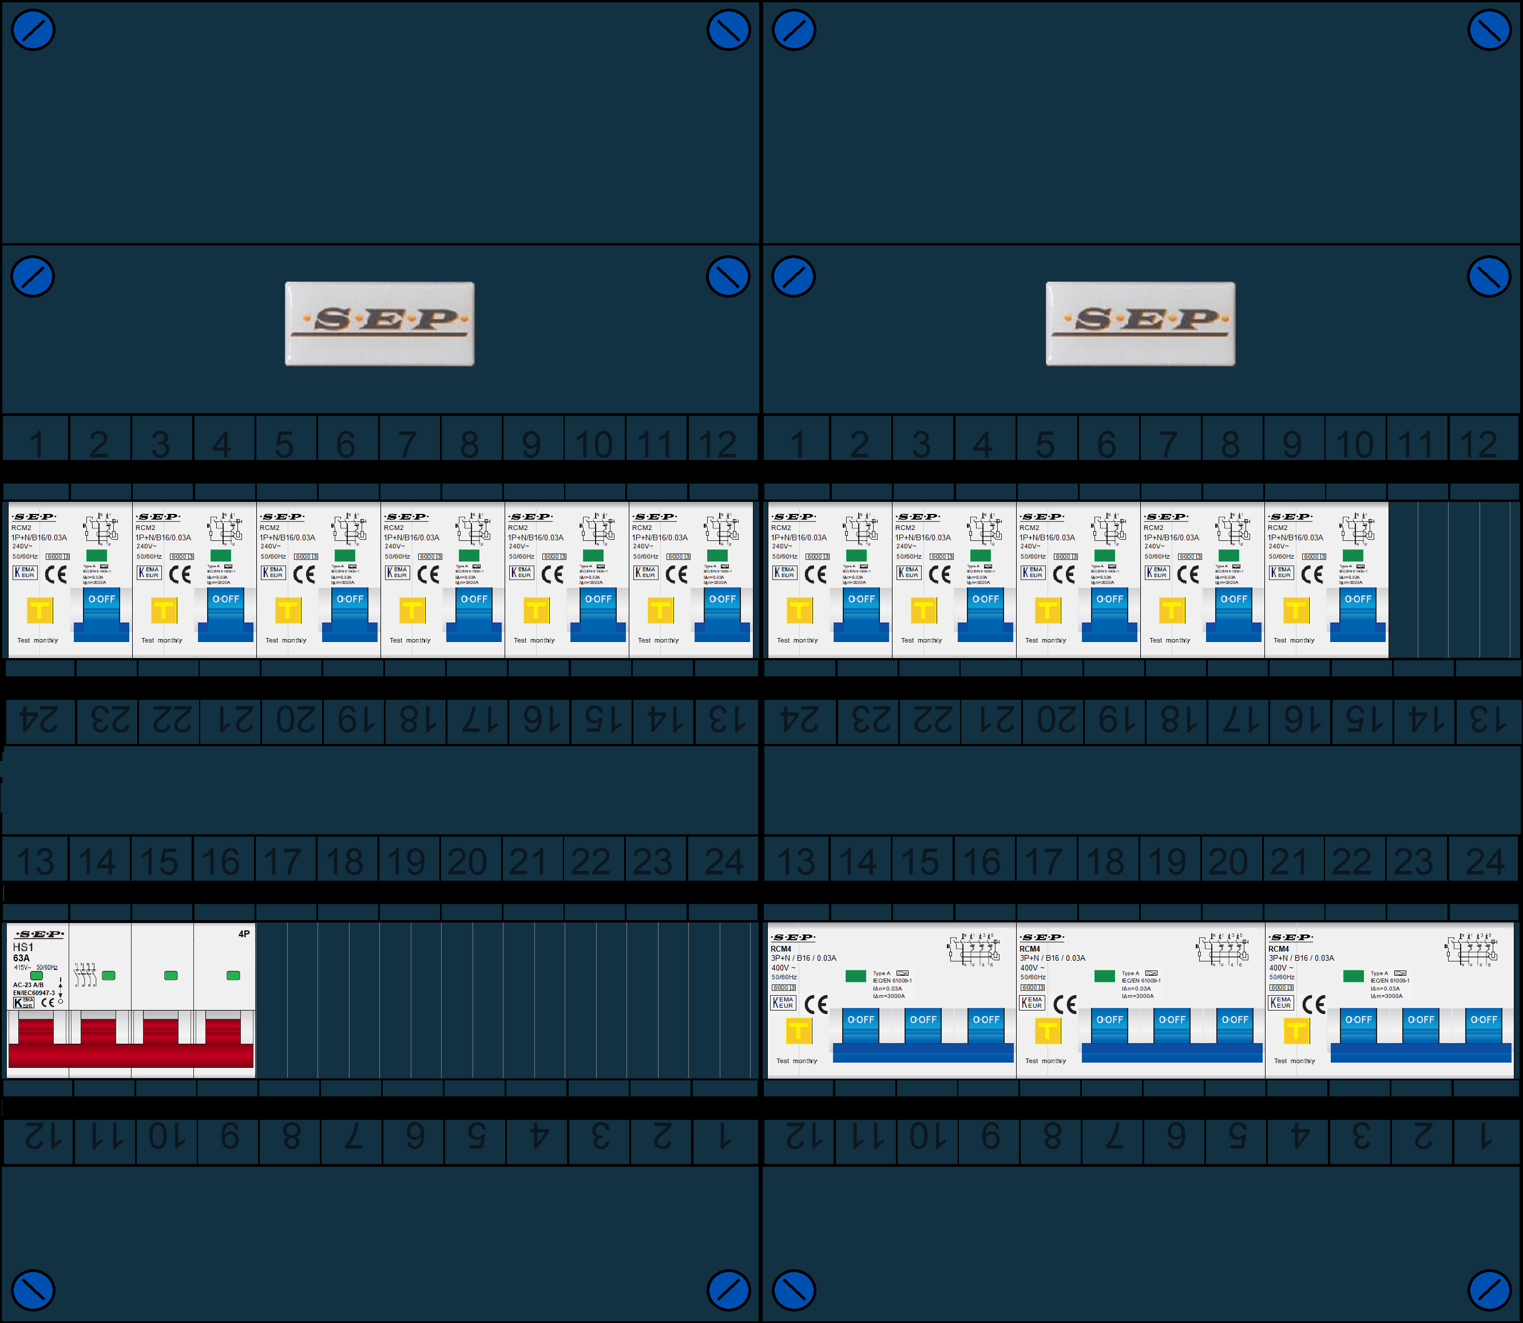This screenshot has height=1323, width=1523.
Task: Click the screw left of the left panel's SEP logo
Action: point(33,277)
